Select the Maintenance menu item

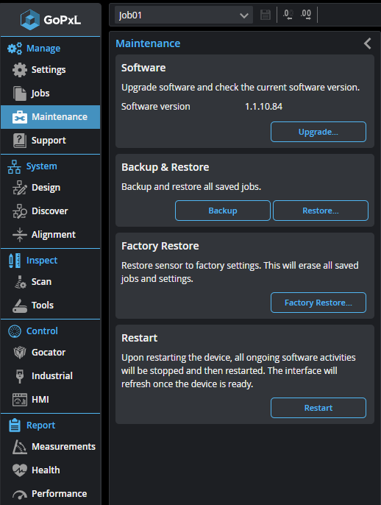pyautogui.click(x=51, y=117)
